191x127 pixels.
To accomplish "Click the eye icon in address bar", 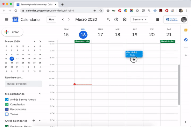I will (95, 11).
